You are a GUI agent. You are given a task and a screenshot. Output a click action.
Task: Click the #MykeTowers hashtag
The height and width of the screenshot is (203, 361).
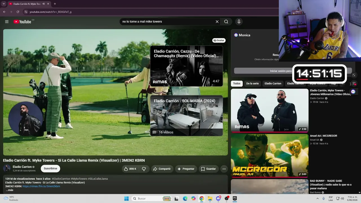tap(79, 179)
